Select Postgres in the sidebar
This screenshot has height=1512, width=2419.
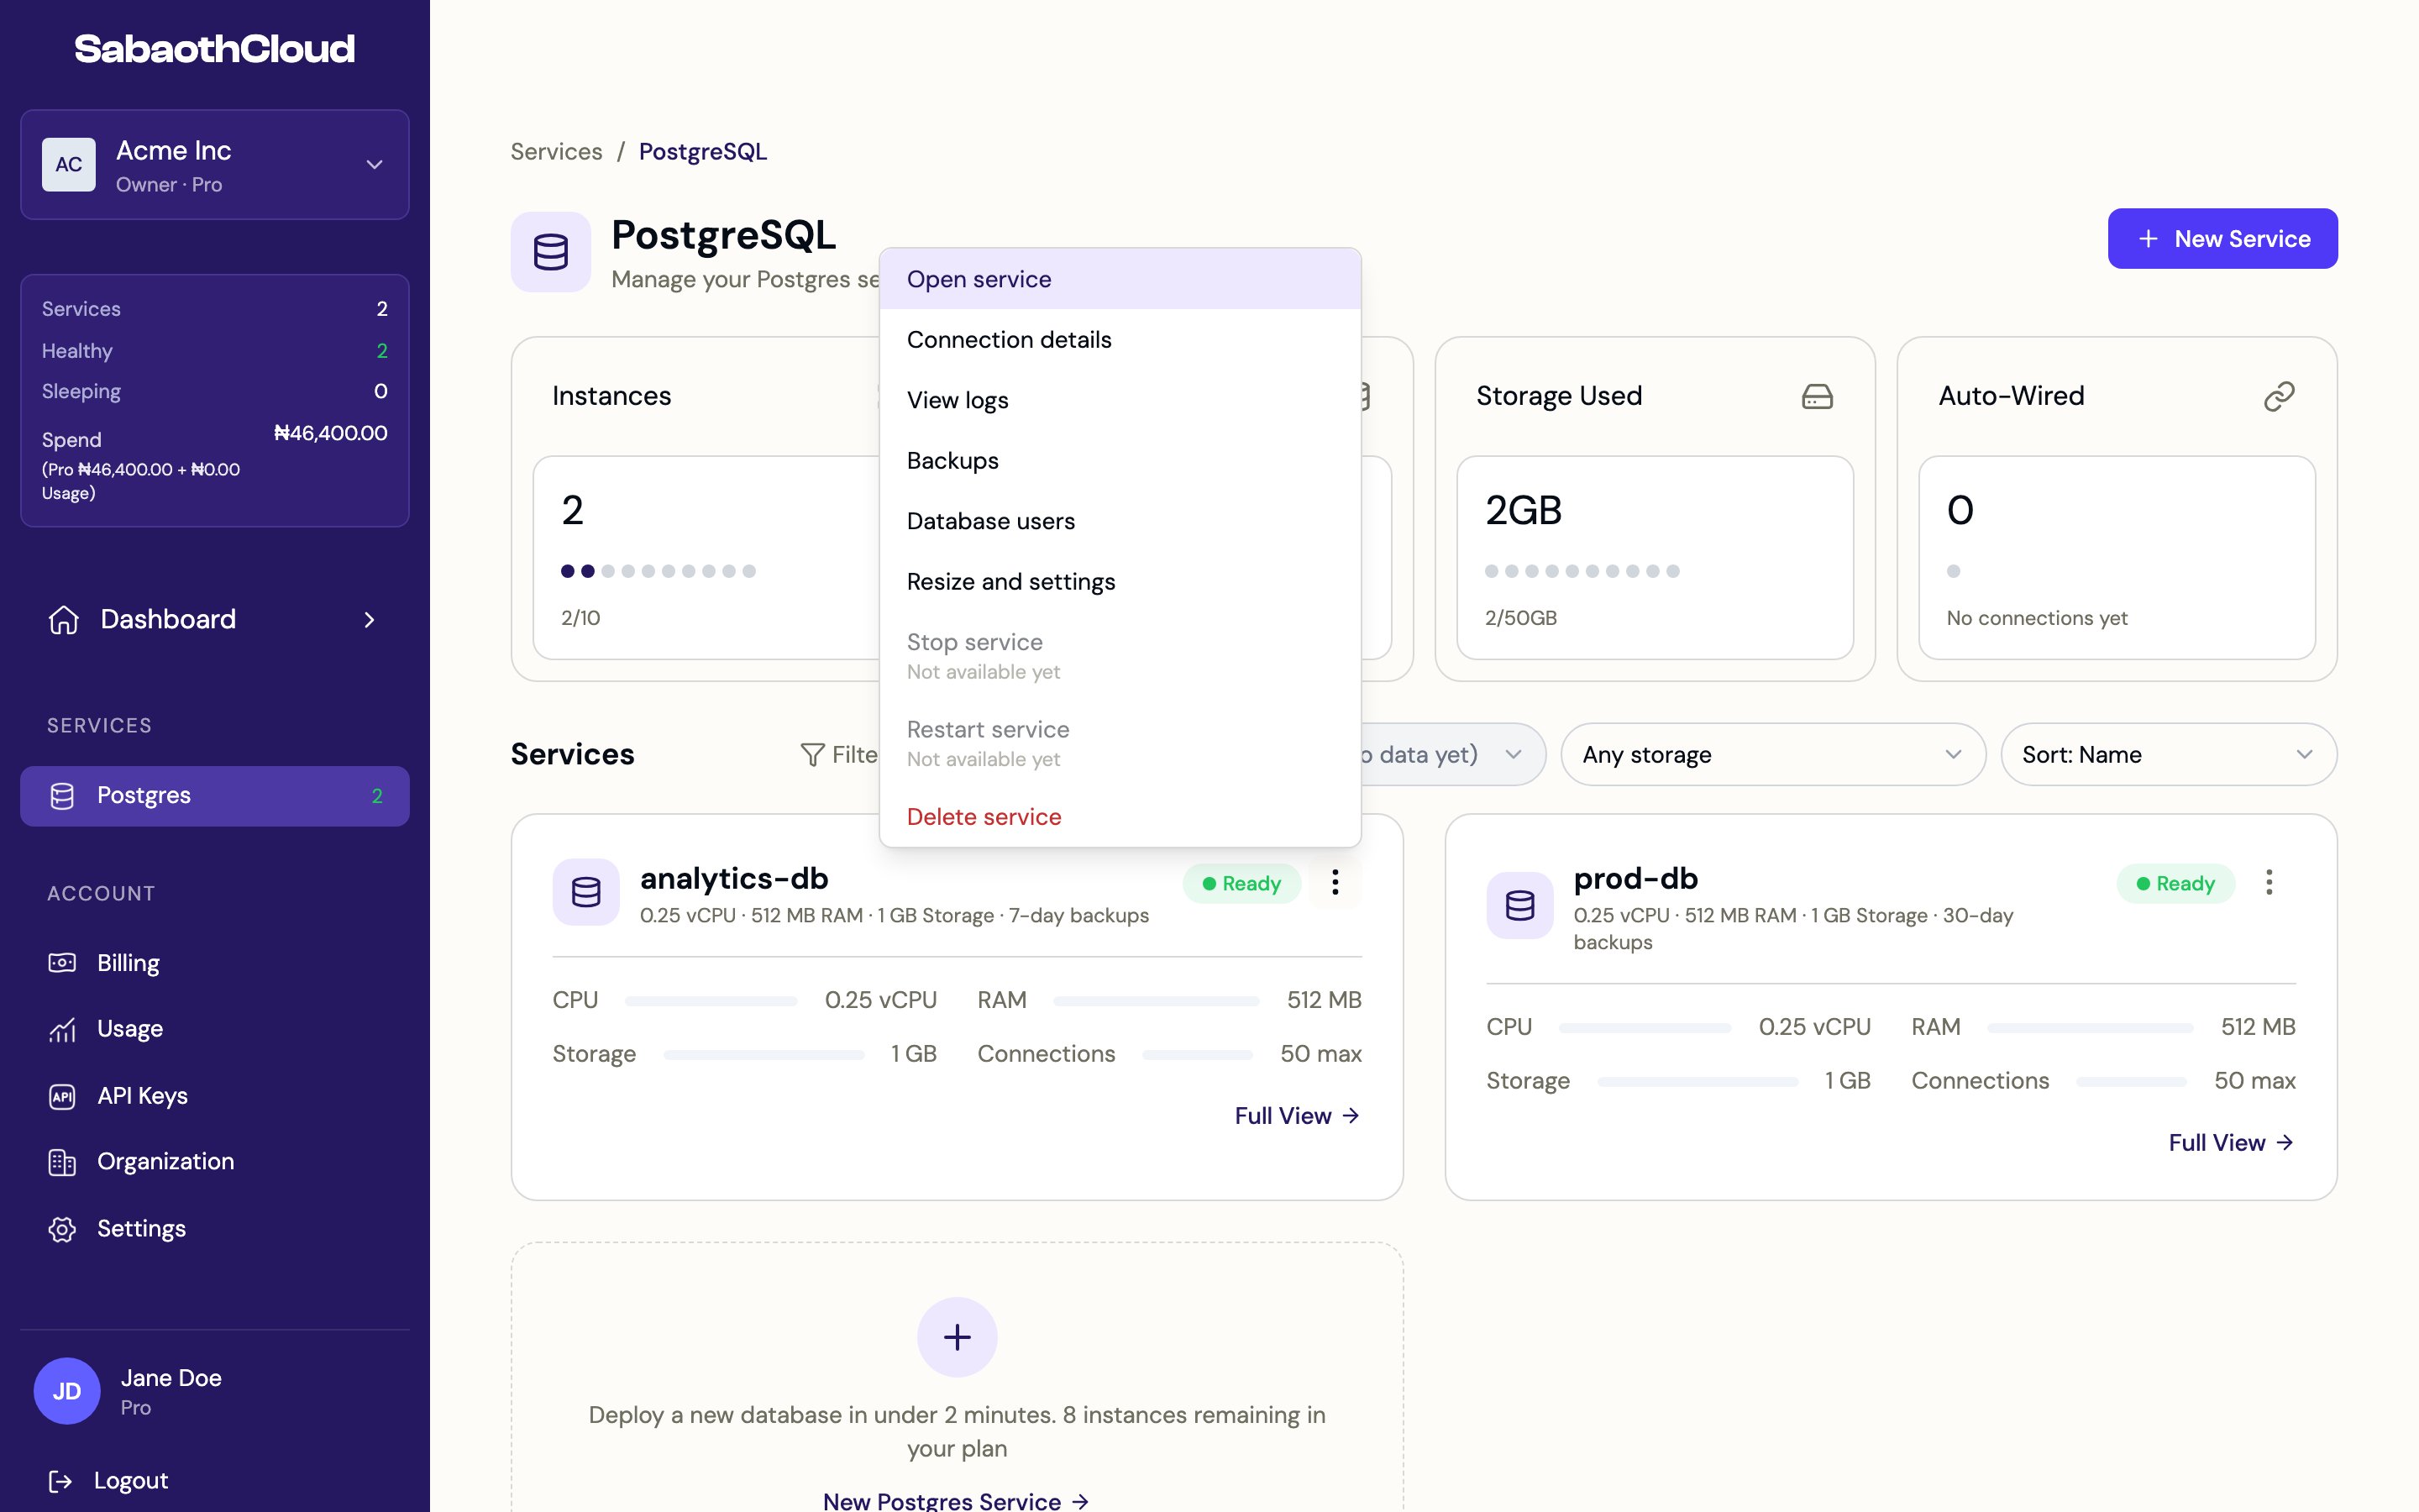215,796
